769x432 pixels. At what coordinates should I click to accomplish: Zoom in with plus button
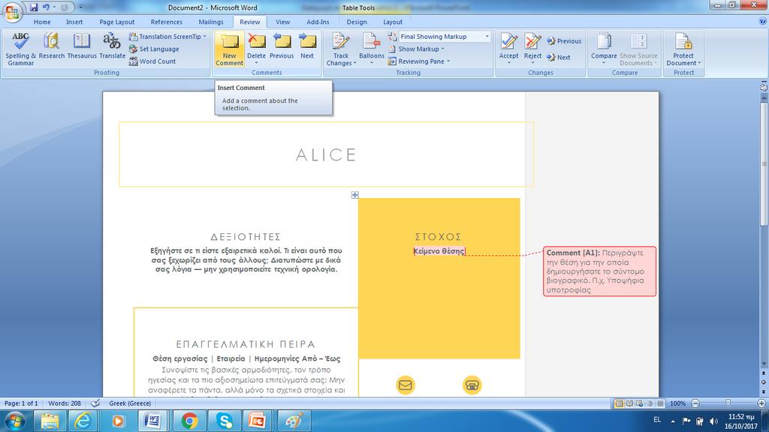[x=761, y=403]
